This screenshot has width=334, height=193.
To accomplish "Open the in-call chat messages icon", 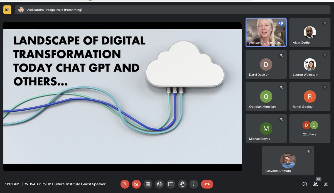I will click(326, 184).
